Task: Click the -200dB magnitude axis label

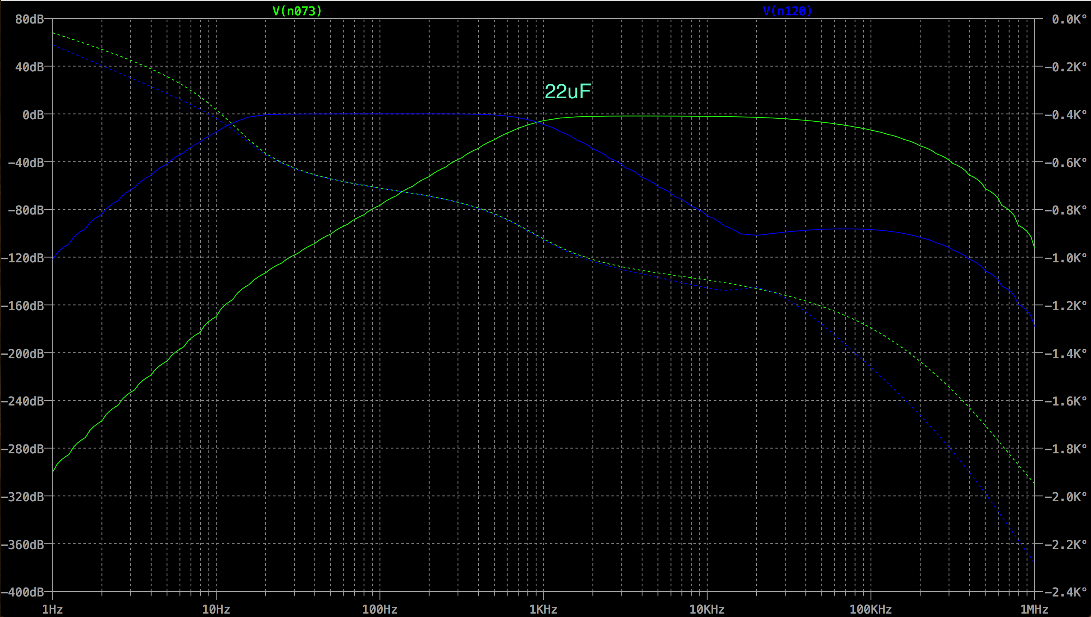Action: (x=23, y=353)
